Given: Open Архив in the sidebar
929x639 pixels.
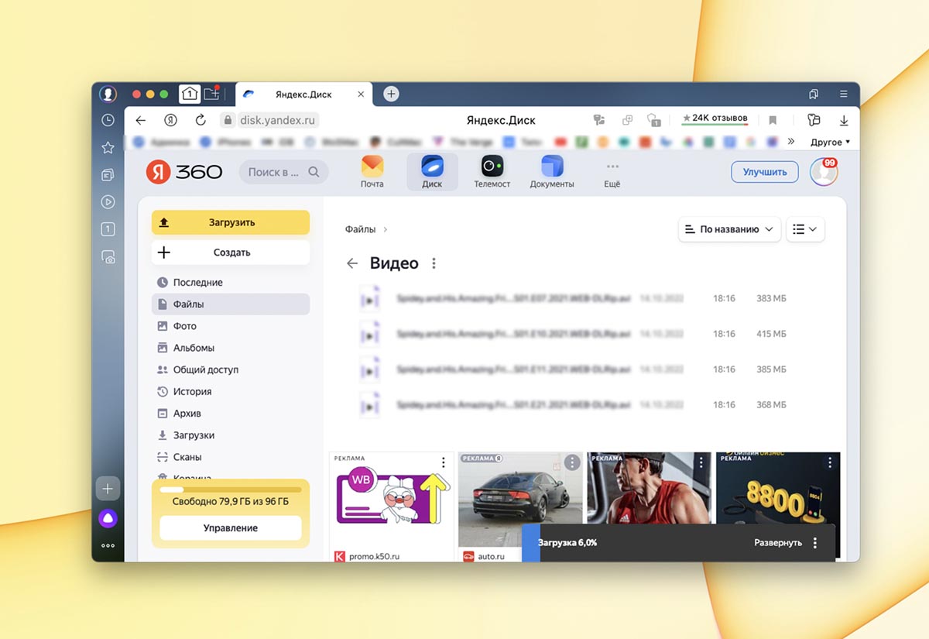Looking at the screenshot, I should 231,413.
